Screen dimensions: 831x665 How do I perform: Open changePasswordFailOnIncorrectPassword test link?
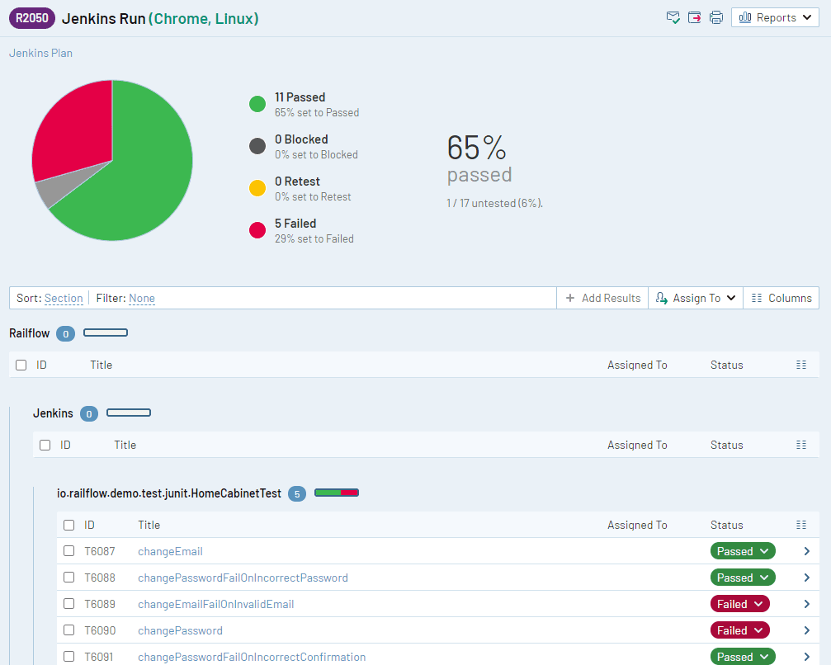[243, 578]
